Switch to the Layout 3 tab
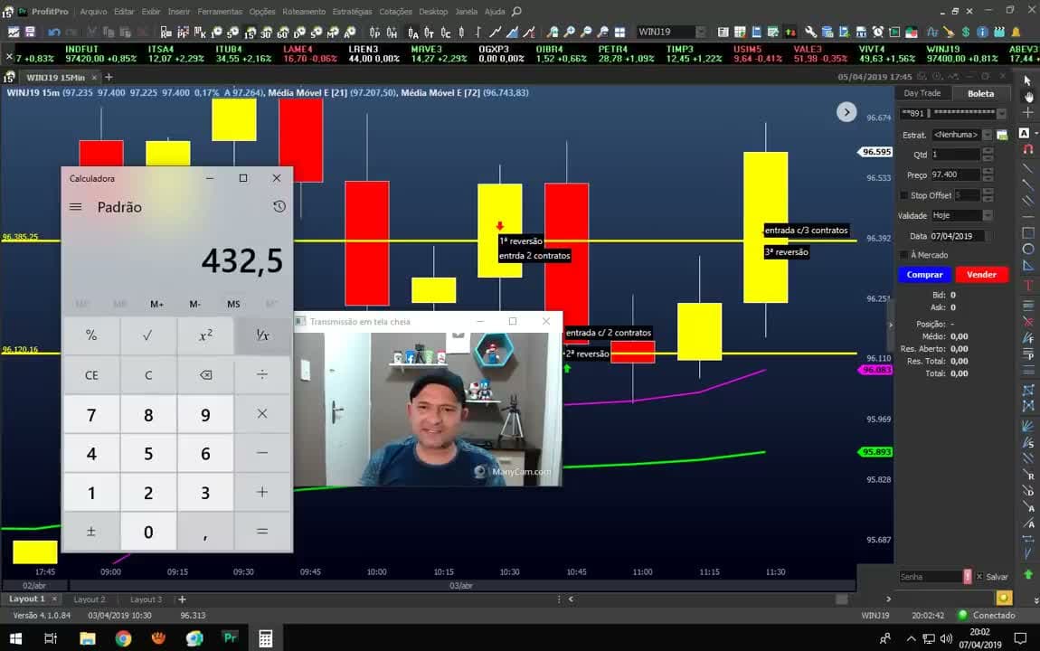Viewport: 1040px width, 651px height. [146, 599]
